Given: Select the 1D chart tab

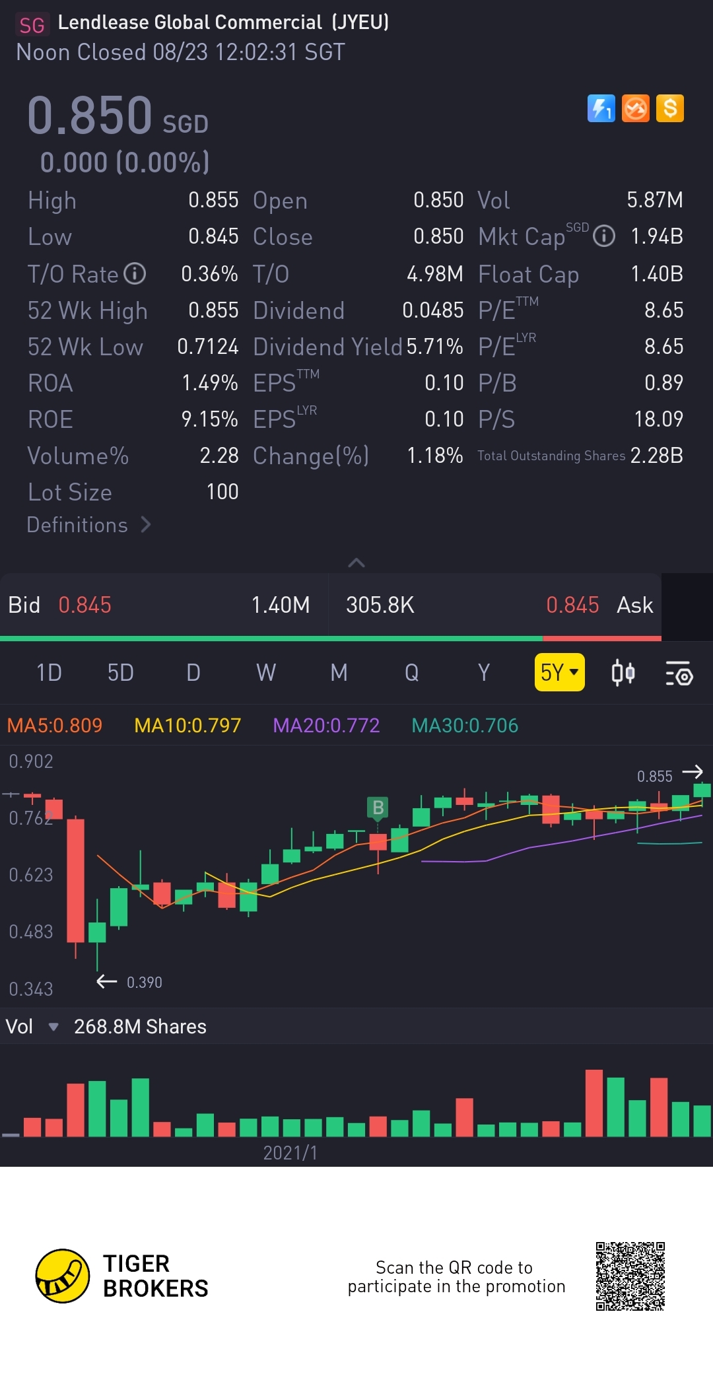Looking at the screenshot, I should [x=49, y=673].
